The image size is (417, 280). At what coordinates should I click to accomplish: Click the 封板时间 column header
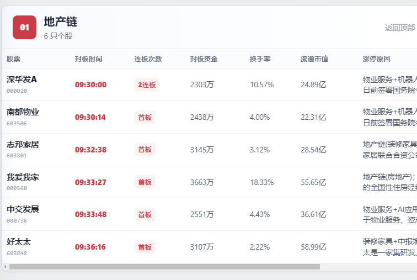pyautogui.click(x=89, y=59)
